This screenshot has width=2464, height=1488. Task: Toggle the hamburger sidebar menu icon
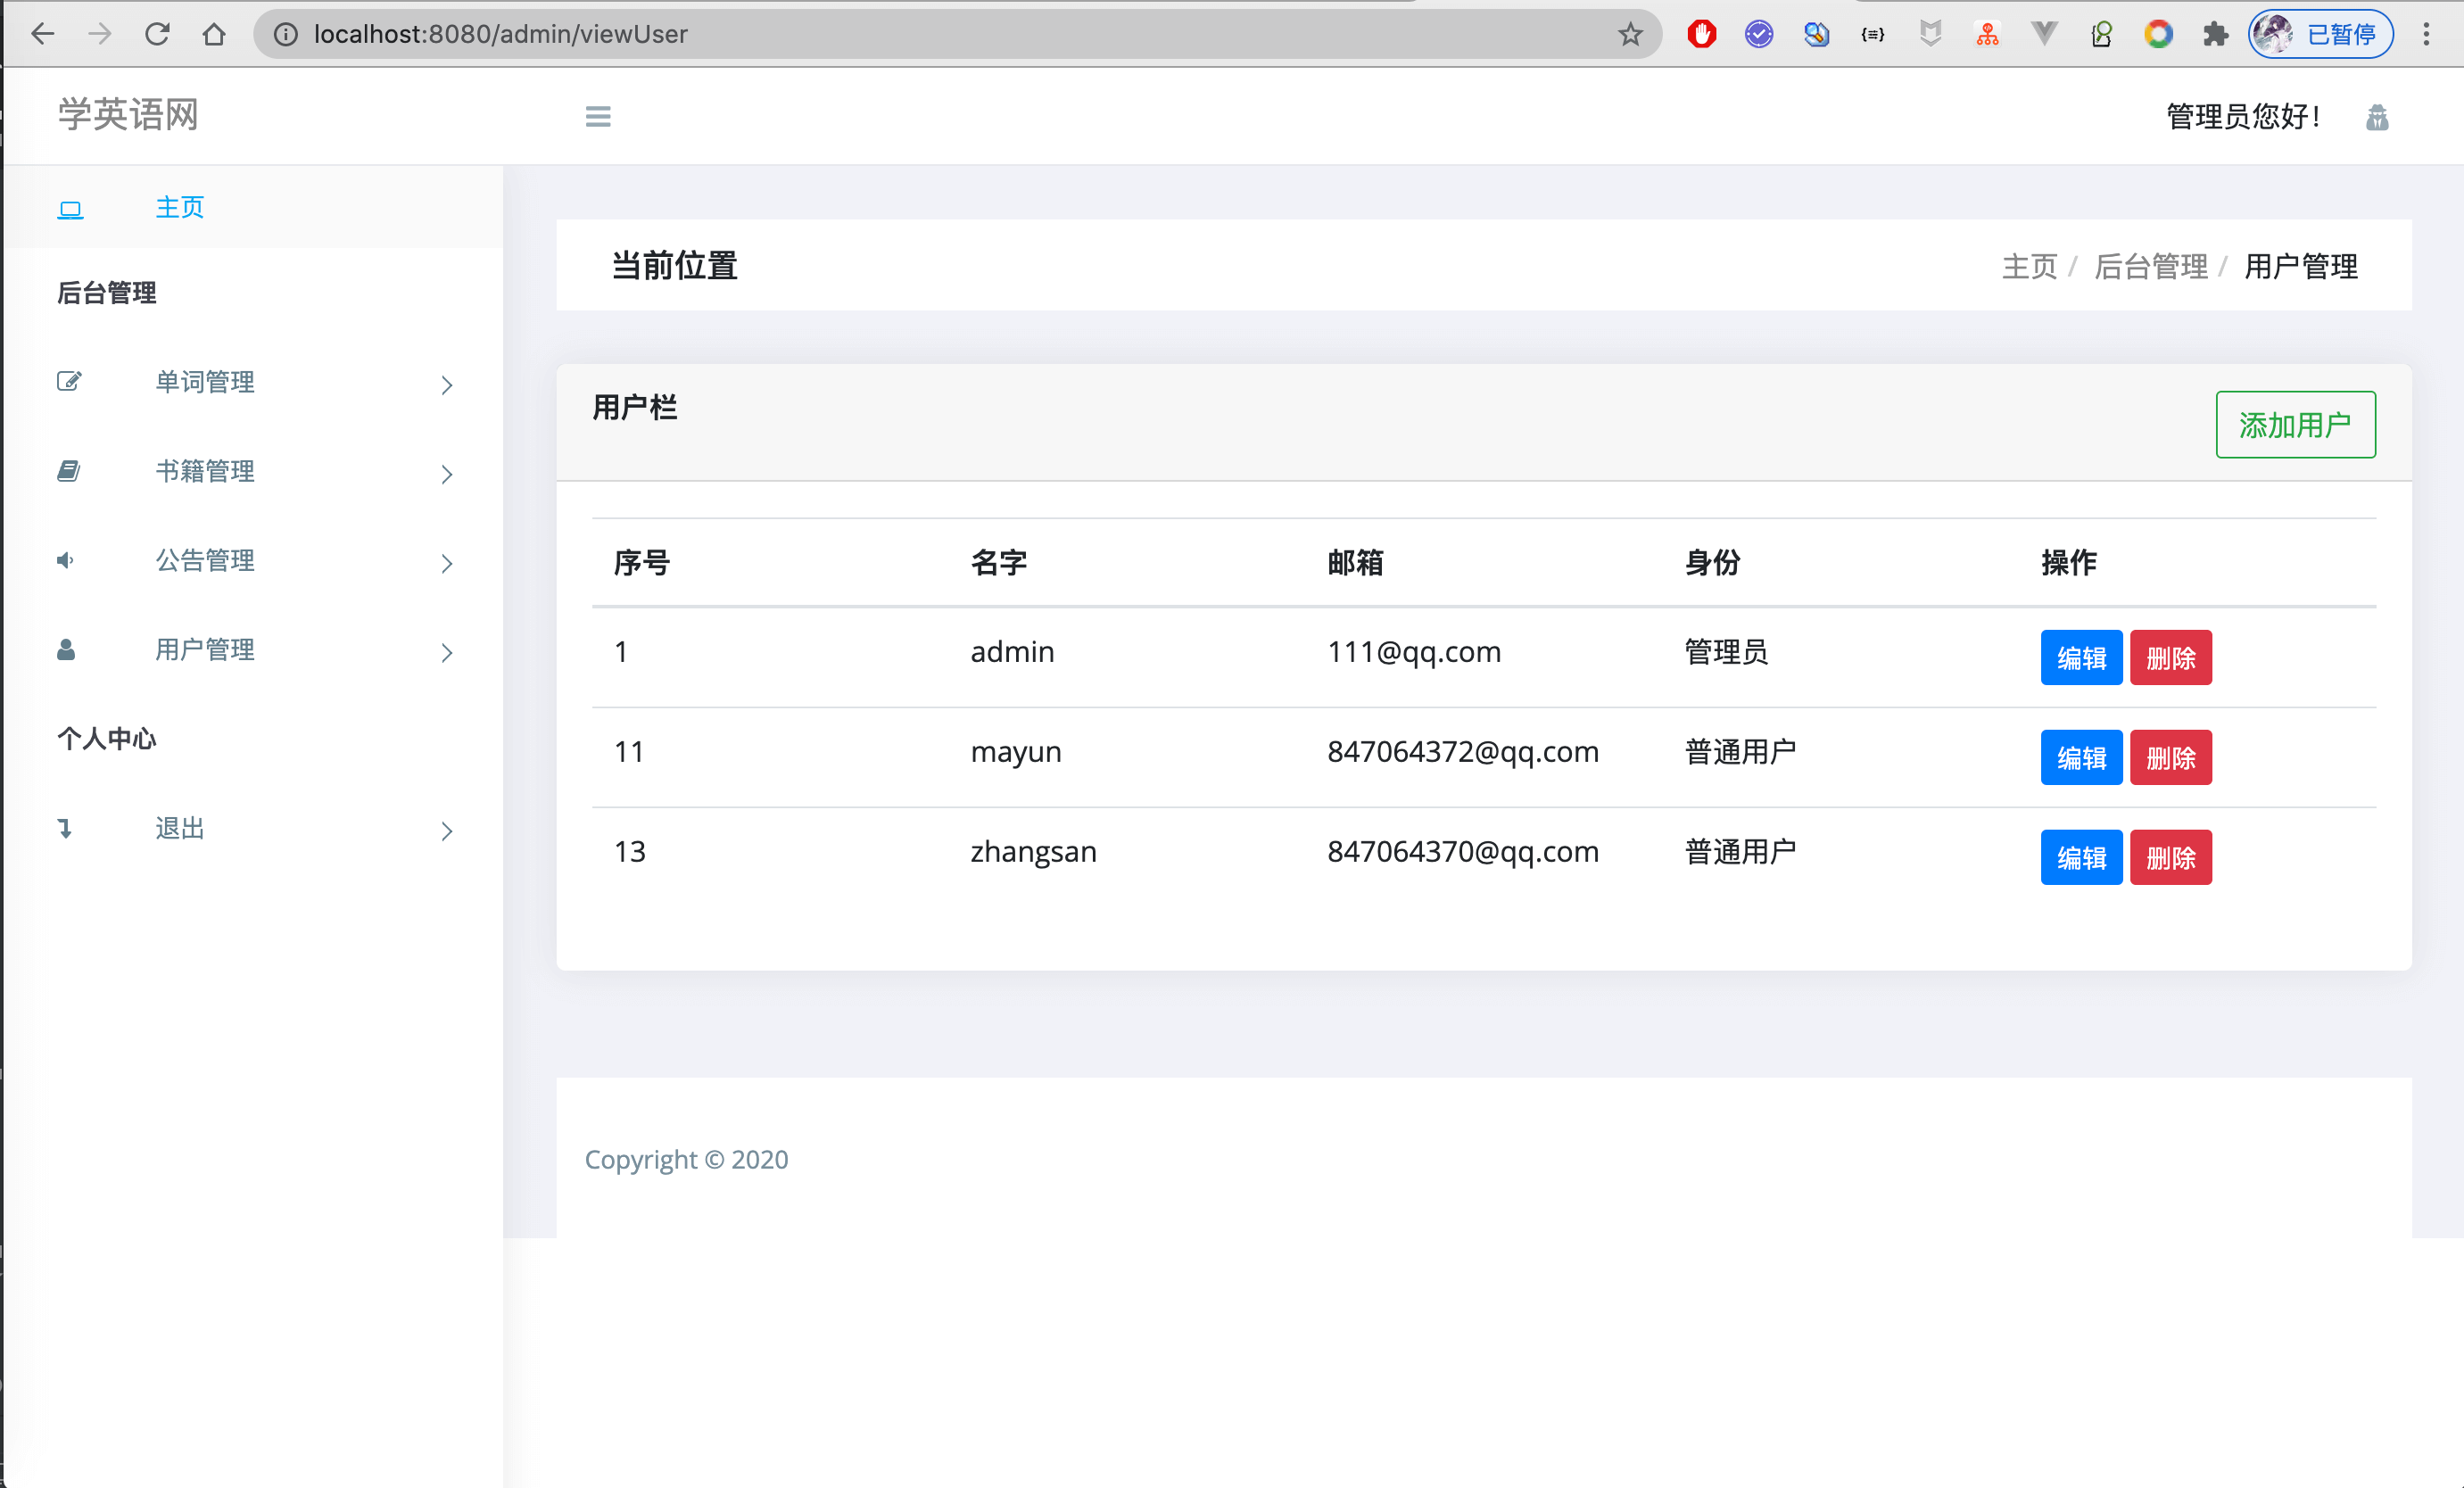[x=598, y=116]
